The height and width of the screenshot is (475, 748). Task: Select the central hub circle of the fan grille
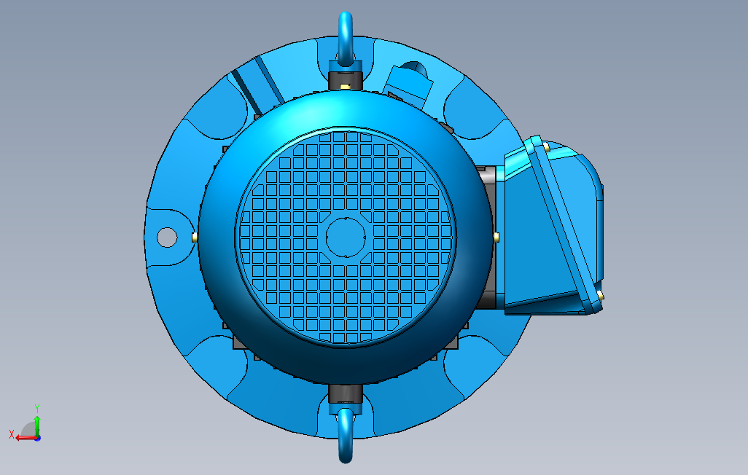pyautogui.click(x=346, y=237)
